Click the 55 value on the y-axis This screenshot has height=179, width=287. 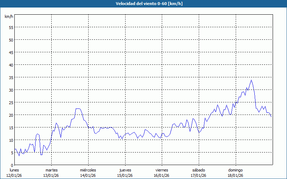(x=11, y=27)
